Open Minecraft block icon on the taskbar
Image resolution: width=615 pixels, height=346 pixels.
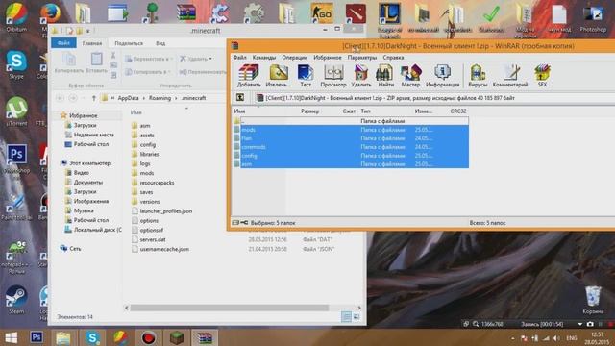pyautogui.click(x=177, y=337)
